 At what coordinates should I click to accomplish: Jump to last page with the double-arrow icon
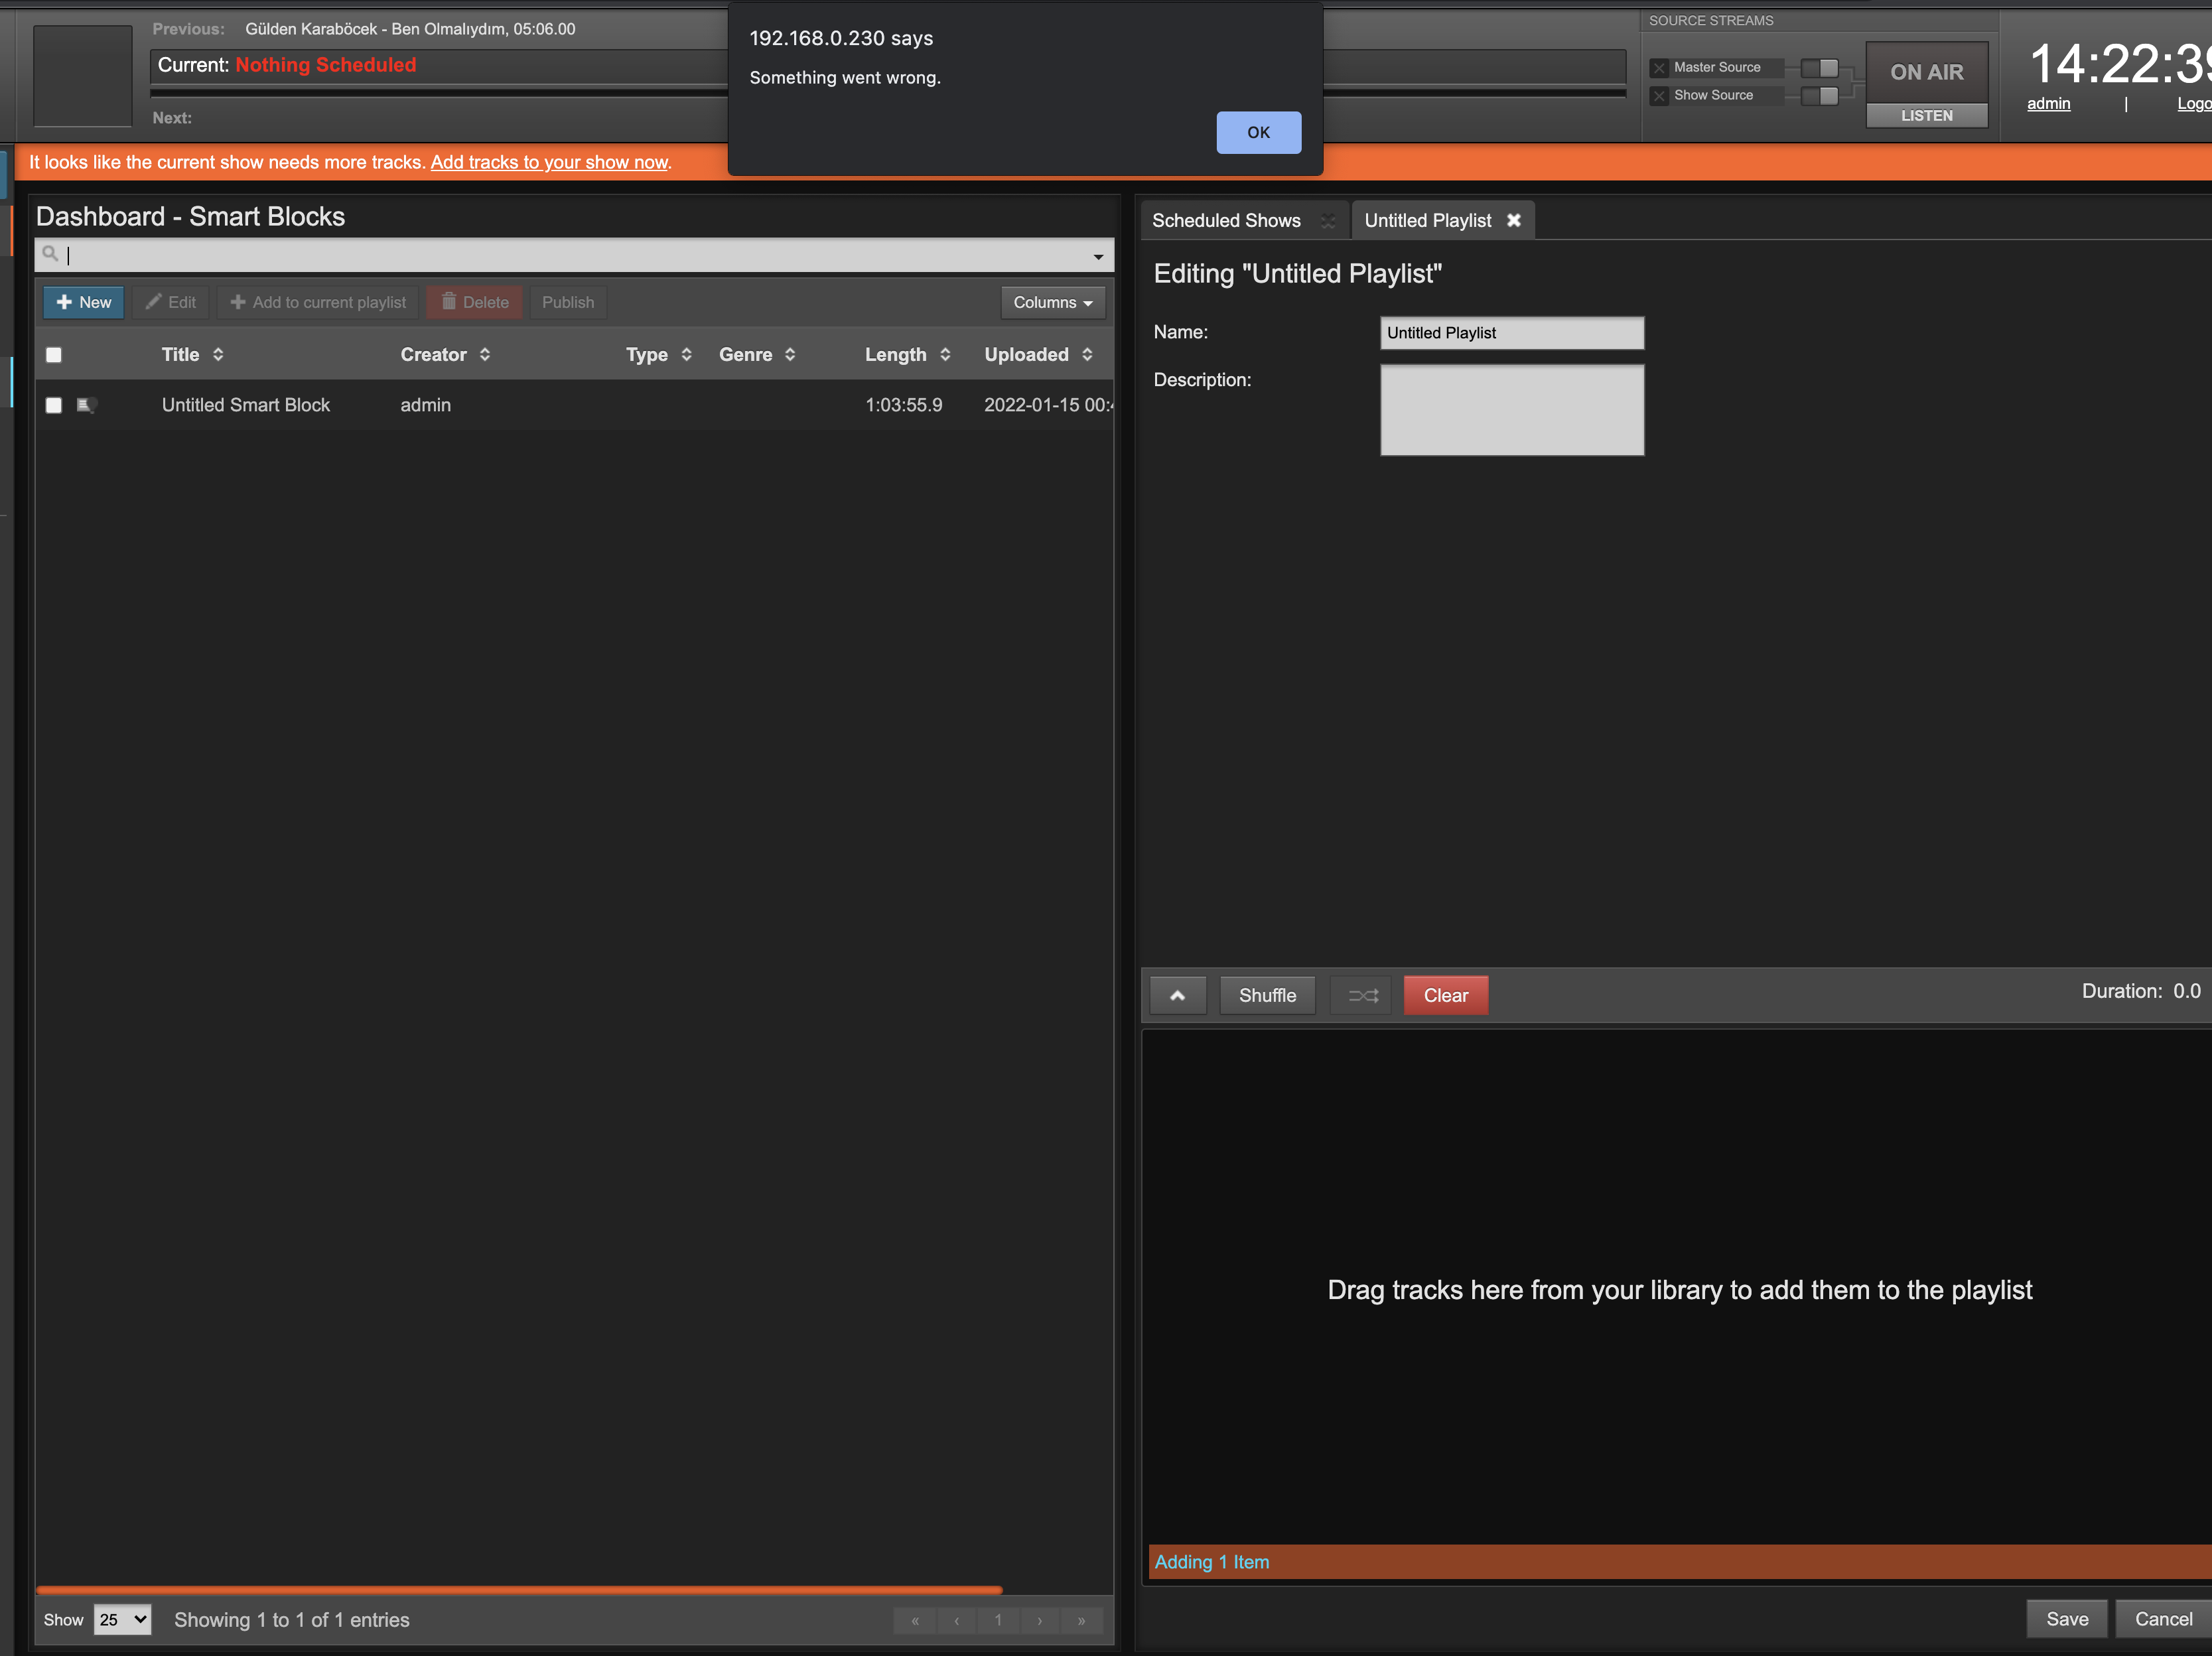1081,1620
